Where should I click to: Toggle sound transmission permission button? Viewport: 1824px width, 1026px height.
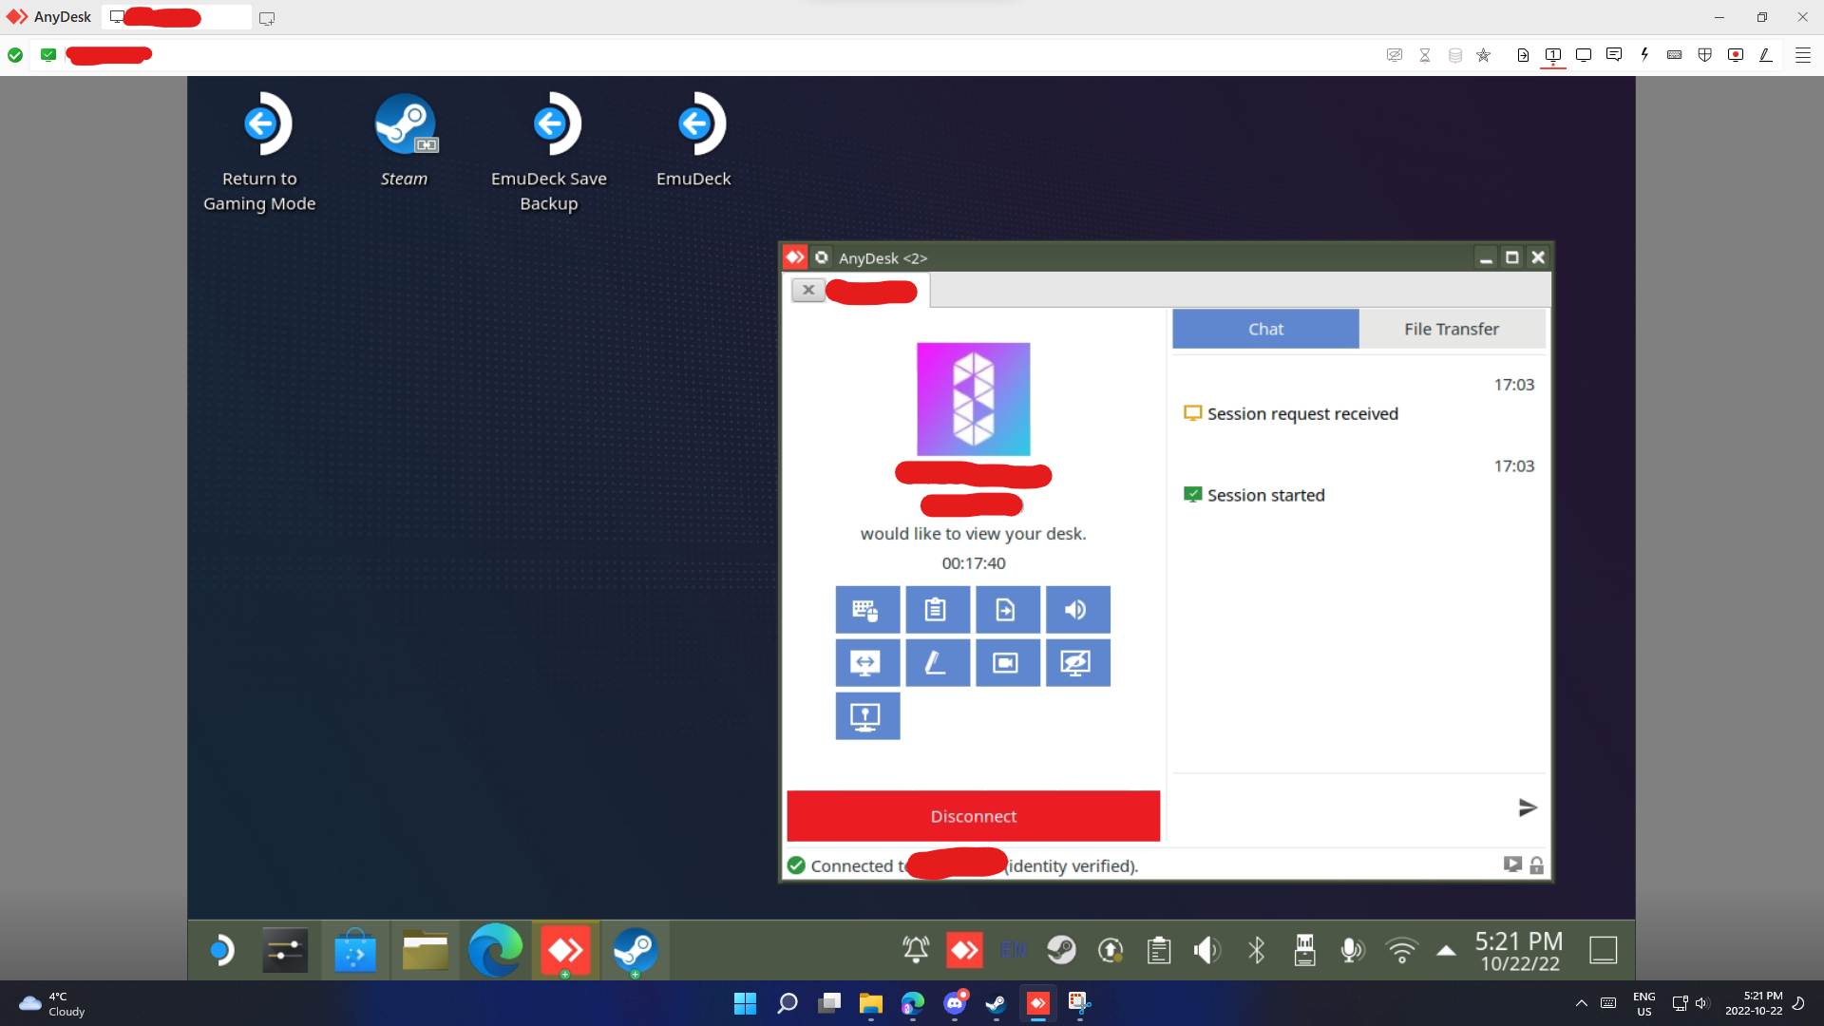click(1077, 610)
